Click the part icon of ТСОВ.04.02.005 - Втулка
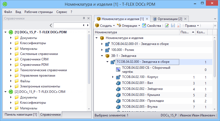 pyautogui.click(x=118, y=107)
